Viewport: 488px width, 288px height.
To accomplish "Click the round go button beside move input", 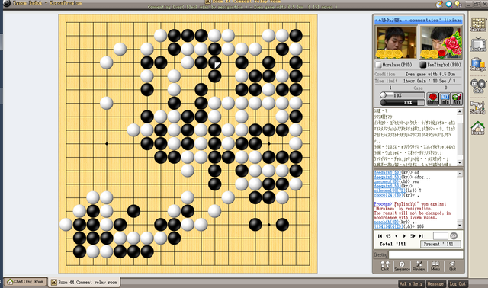I will (454, 235).
